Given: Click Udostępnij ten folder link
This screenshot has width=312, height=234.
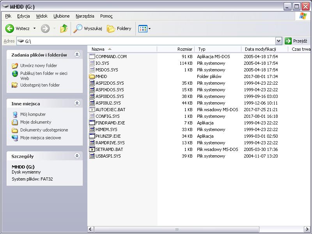Looking at the screenshot, I should [x=40, y=85].
